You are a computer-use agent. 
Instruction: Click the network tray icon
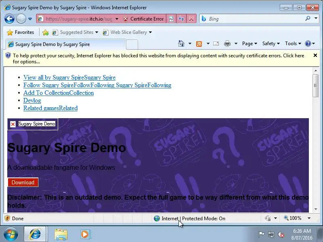click(x=271, y=234)
